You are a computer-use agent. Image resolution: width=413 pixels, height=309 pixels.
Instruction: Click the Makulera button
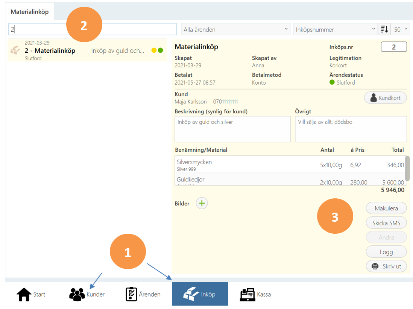click(386, 208)
